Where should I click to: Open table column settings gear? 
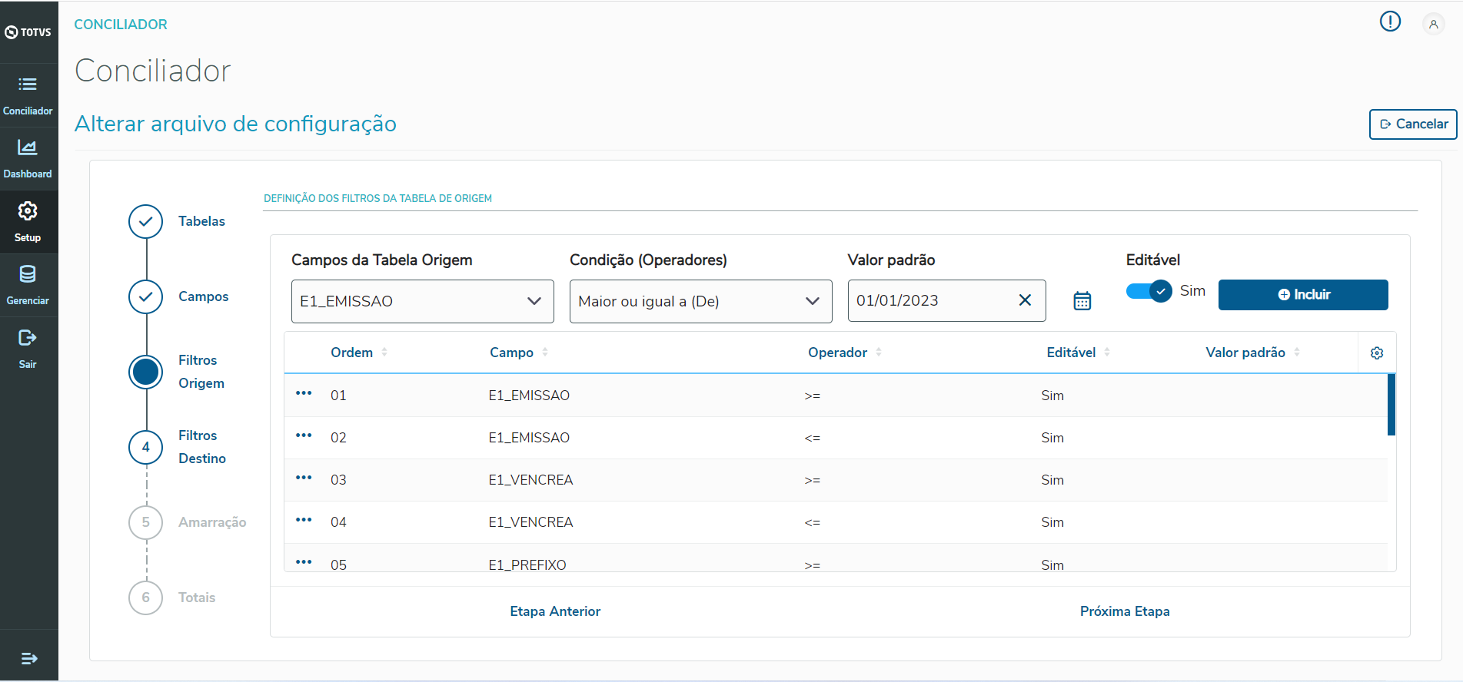(x=1377, y=353)
